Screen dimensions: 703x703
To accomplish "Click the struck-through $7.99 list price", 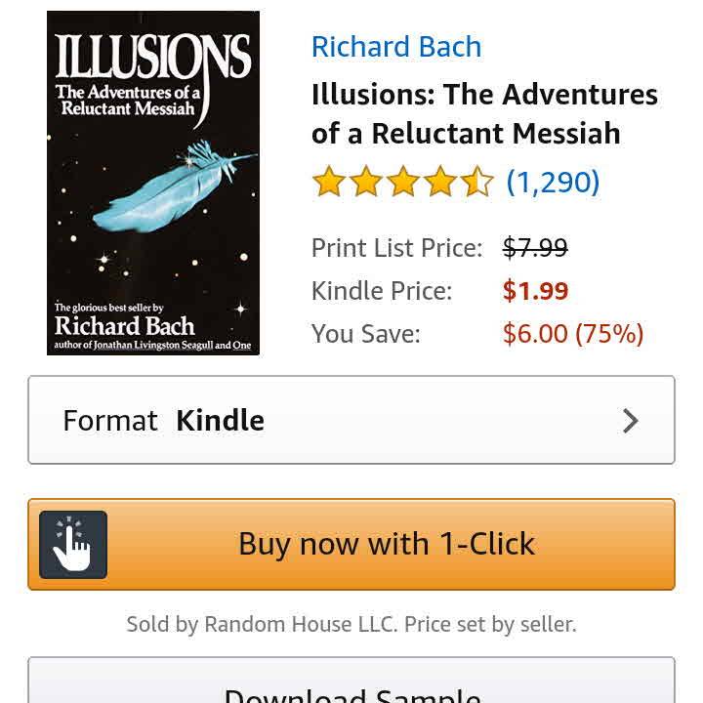I will pos(535,248).
